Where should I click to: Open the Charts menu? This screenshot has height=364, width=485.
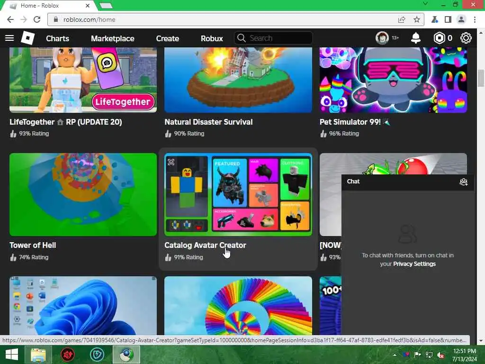click(57, 38)
